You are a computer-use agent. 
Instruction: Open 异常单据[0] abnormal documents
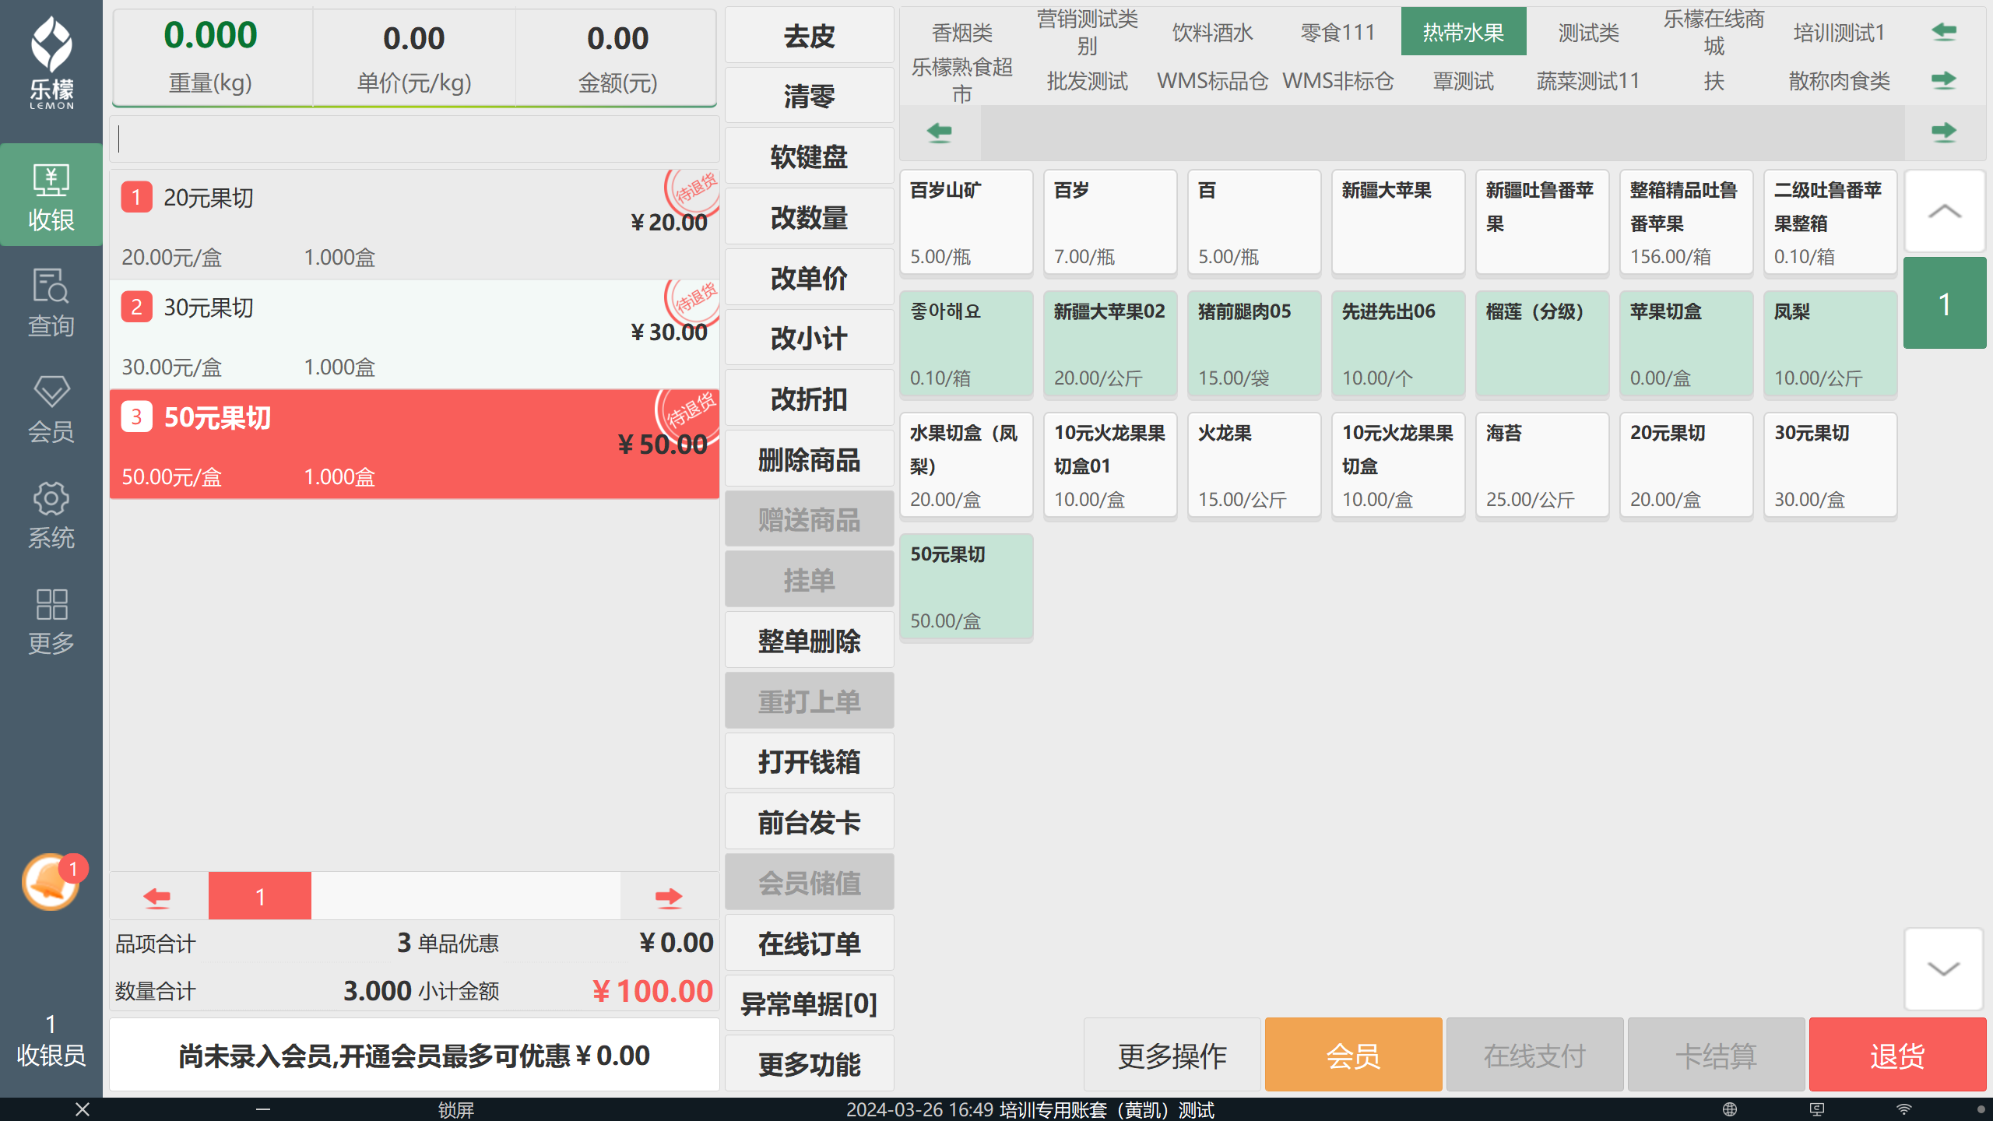click(810, 1003)
